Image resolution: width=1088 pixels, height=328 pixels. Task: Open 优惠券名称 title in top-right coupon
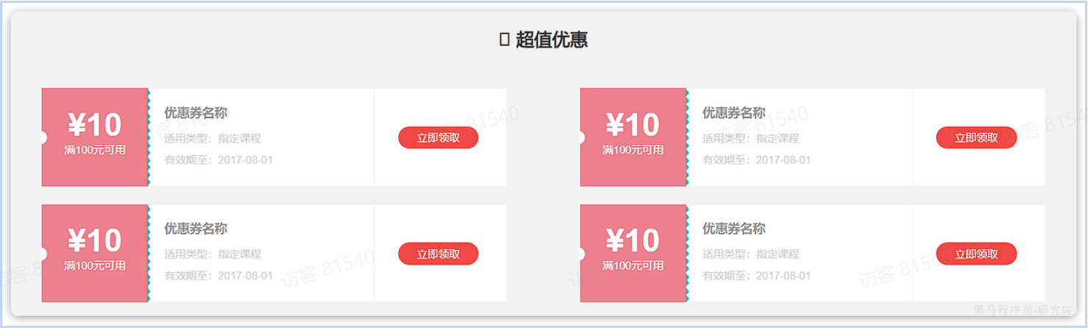click(734, 113)
